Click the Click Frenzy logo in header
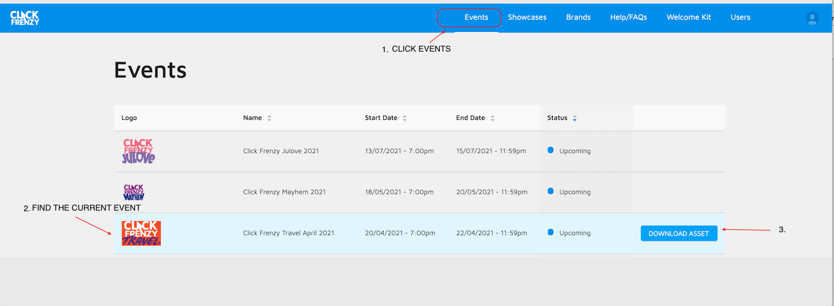Viewport: 834px width, 306px height. point(25,18)
